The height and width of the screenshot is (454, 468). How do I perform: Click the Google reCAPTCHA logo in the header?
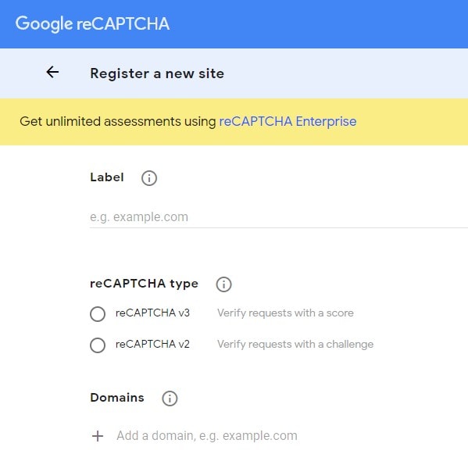tap(92, 23)
